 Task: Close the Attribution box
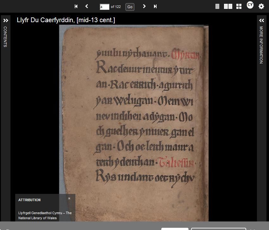coord(69,198)
